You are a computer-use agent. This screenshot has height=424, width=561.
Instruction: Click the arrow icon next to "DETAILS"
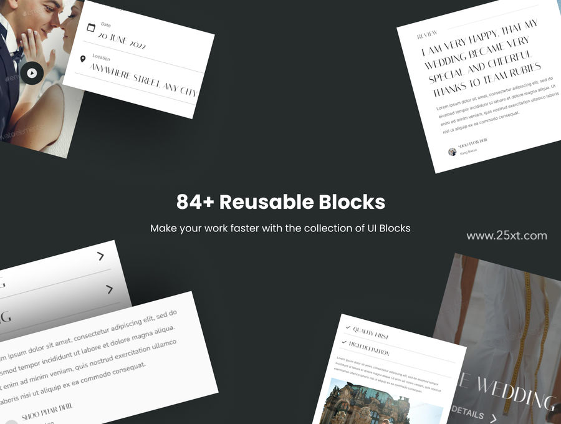click(494, 419)
